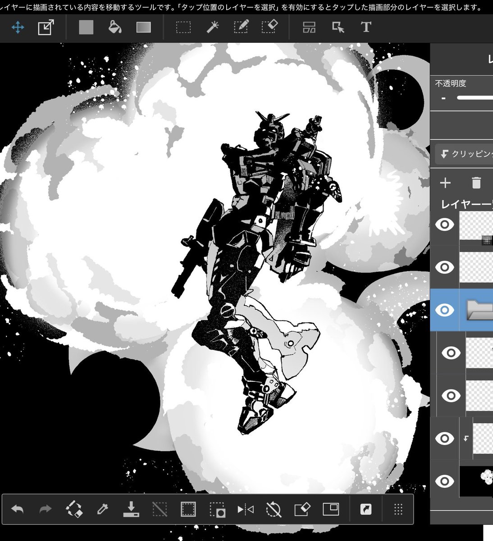Screen dimensions: 493x541
Task: Select the top layer thumbnail with halftone mark
Action: (x=476, y=229)
